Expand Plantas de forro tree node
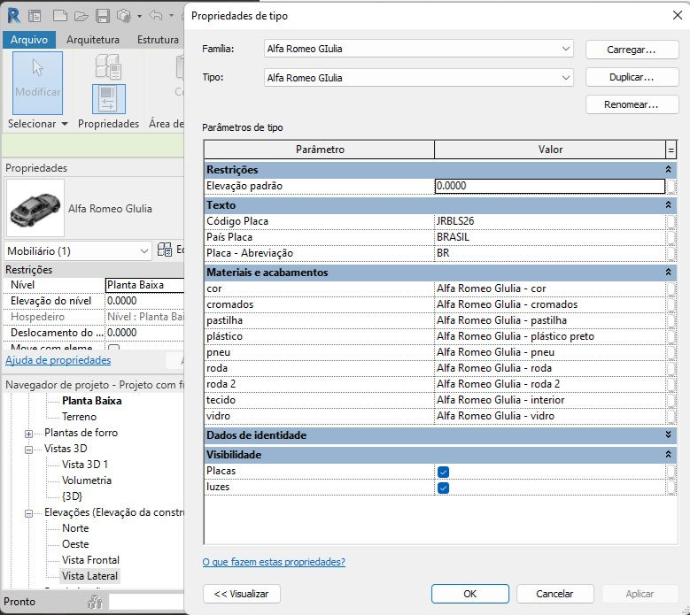 (x=28, y=434)
